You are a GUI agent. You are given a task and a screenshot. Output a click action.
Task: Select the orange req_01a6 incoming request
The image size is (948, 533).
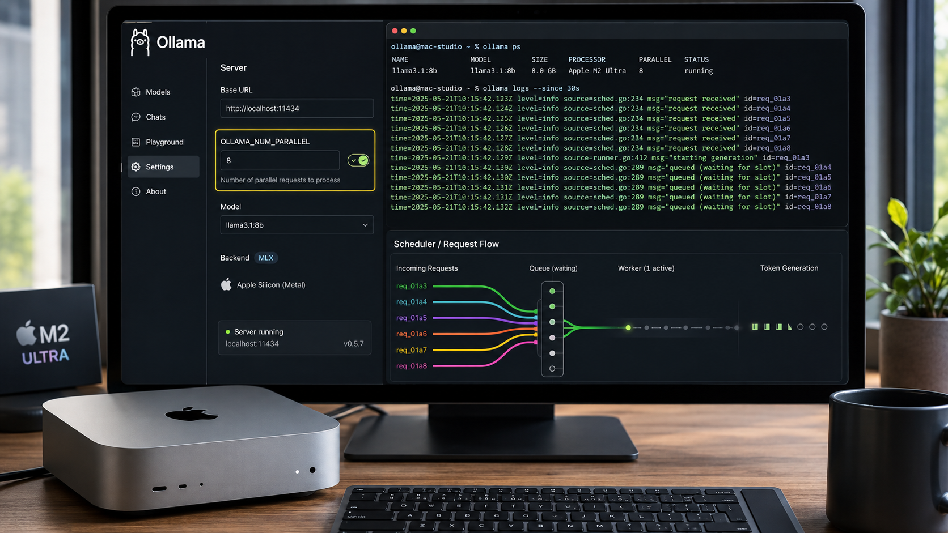click(x=412, y=334)
